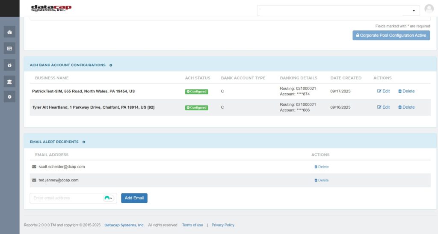The height and width of the screenshot is (234, 438).
Task: Expand the password manager dropdown in email field
Action: [x=109, y=198]
